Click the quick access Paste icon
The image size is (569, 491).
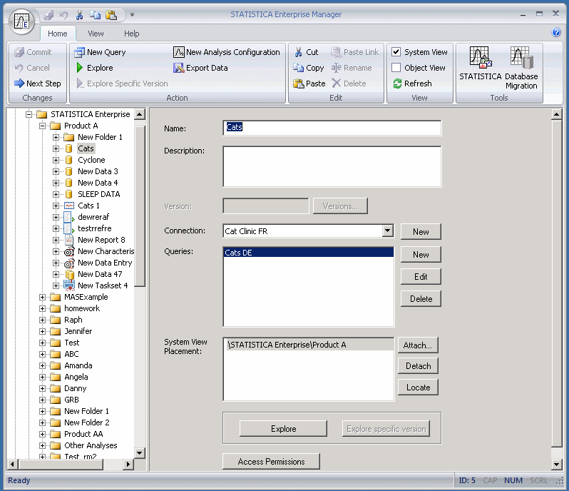point(111,15)
